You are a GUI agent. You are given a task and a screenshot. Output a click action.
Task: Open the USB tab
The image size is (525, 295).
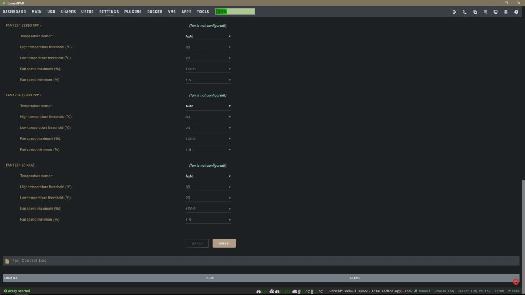pos(51,12)
